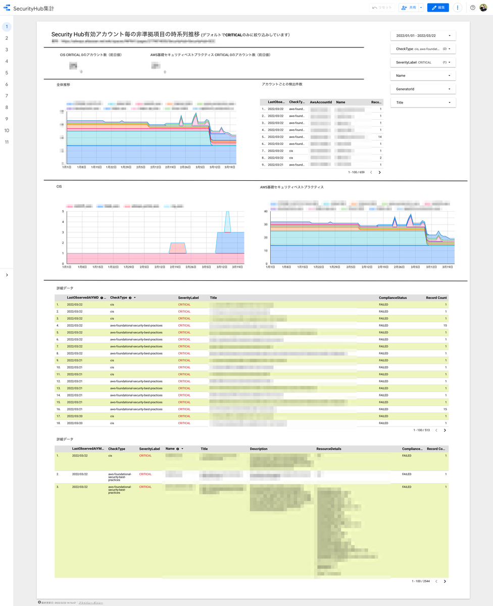Go to next page of 1 - 100 / 2544 table

pyautogui.click(x=445, y=581)
